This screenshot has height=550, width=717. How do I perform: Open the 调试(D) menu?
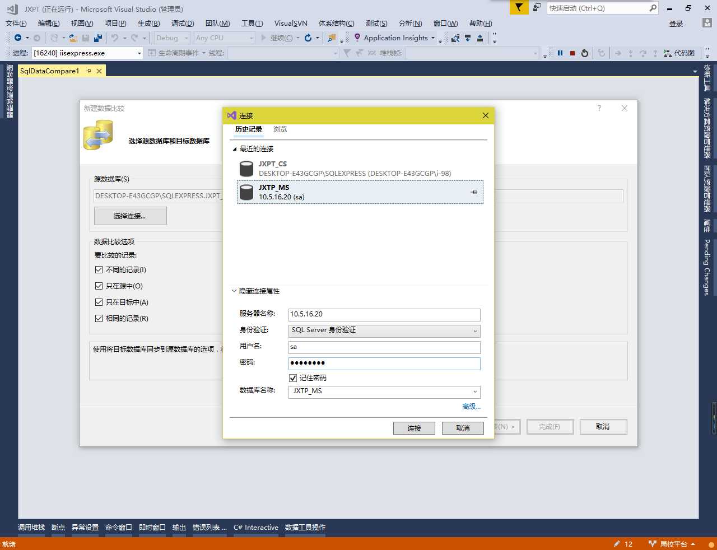click(x=183, y=23)
